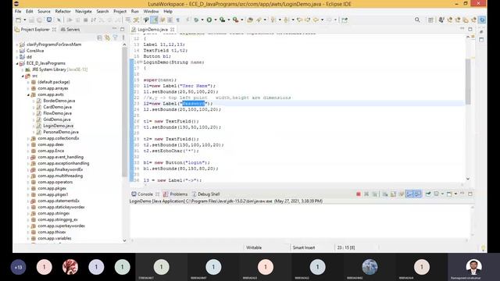Screen dimensions: 500x281
Task: Click Remove Launch icon in Console toolbar
Action: pos(366,194)
